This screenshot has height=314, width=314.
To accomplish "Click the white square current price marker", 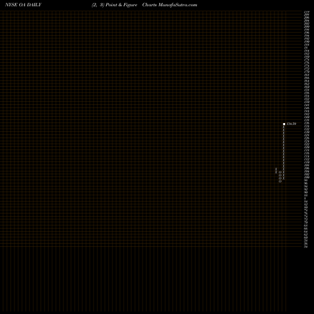I will (284, 124).
